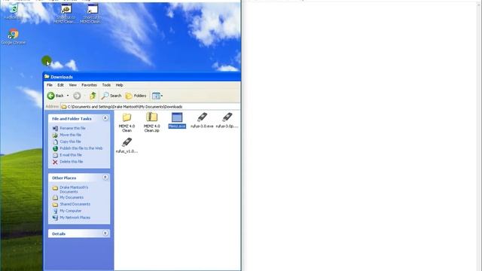Toggle the Folders pane
This screenshot has width=482, height=271.
coord(136,96)
